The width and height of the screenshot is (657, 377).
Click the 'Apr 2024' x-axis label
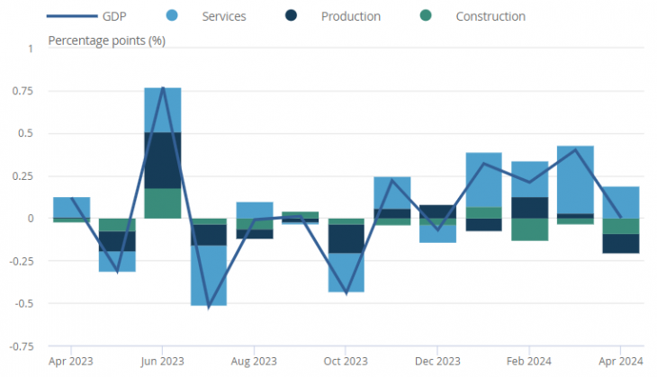tap(620, 361)
